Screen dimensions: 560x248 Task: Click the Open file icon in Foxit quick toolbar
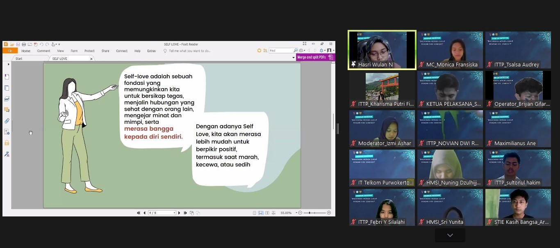click(x=12, y=44)
